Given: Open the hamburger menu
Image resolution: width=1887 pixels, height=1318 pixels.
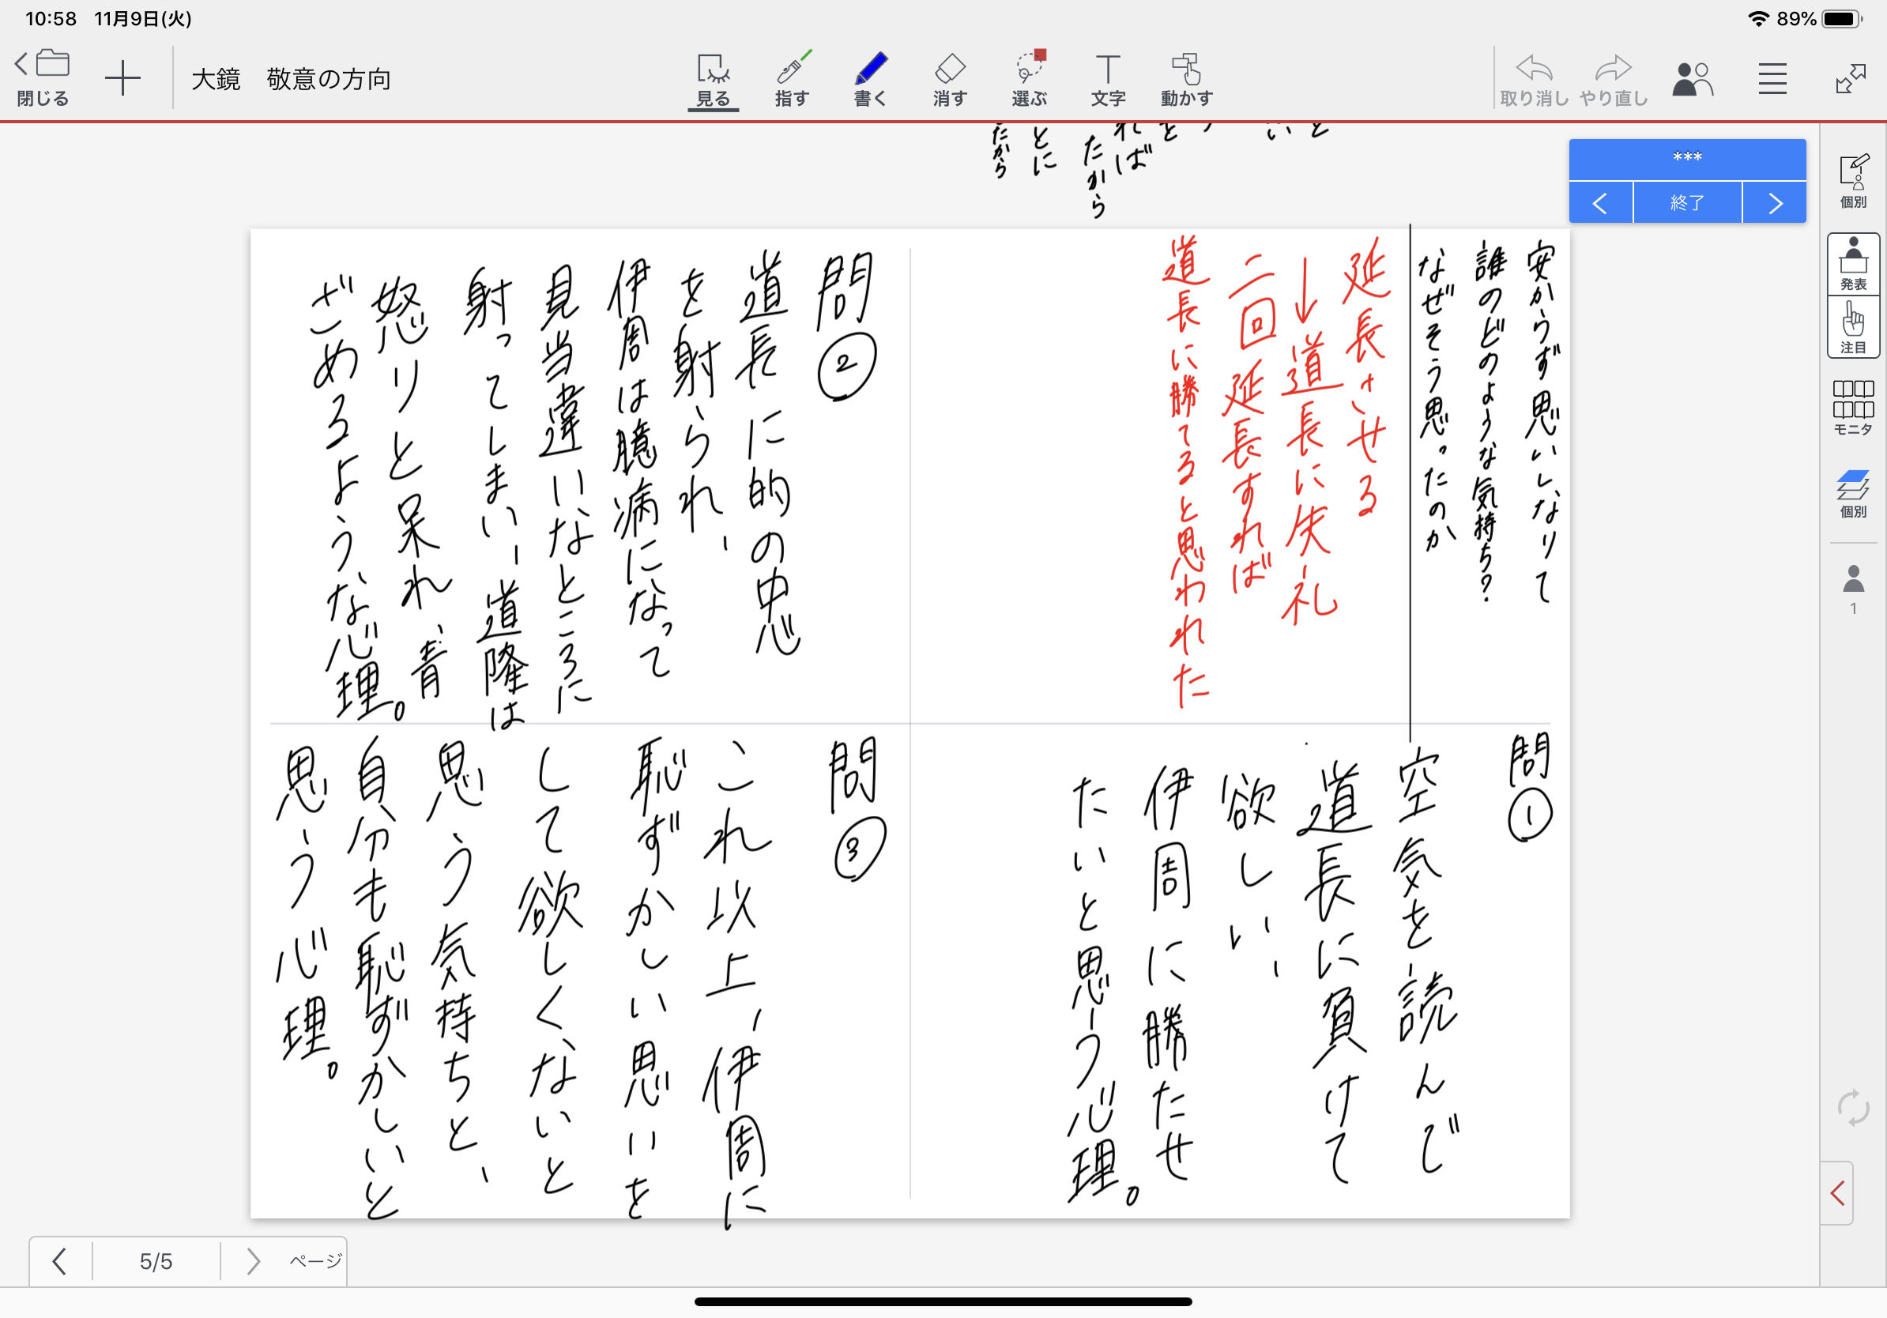Looking at the screenshot, I should [1772, 80].
